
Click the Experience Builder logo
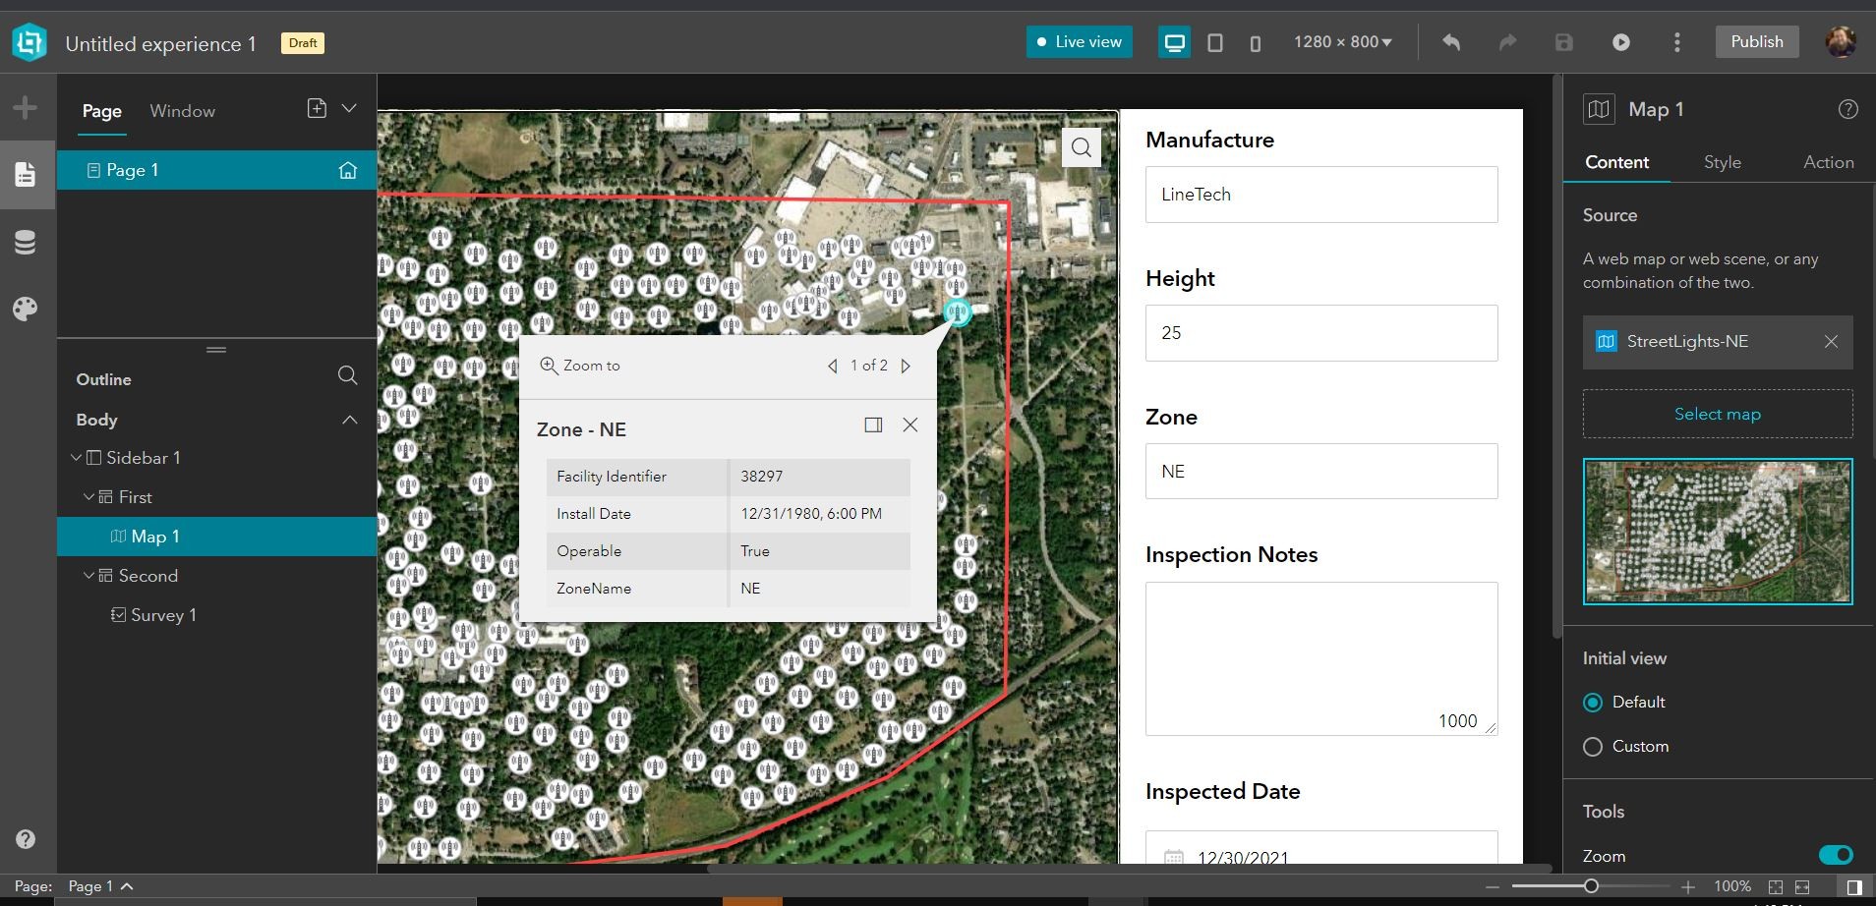pyautogui.click(x=29, y=42)
